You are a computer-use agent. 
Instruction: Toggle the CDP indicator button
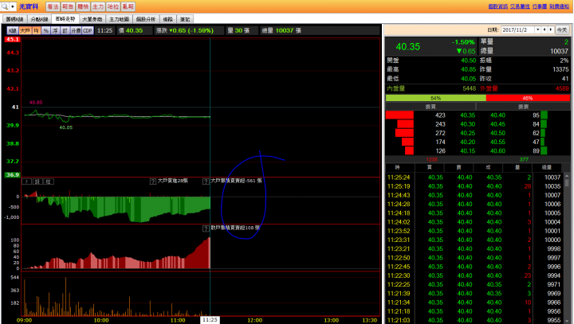[88, 31]
